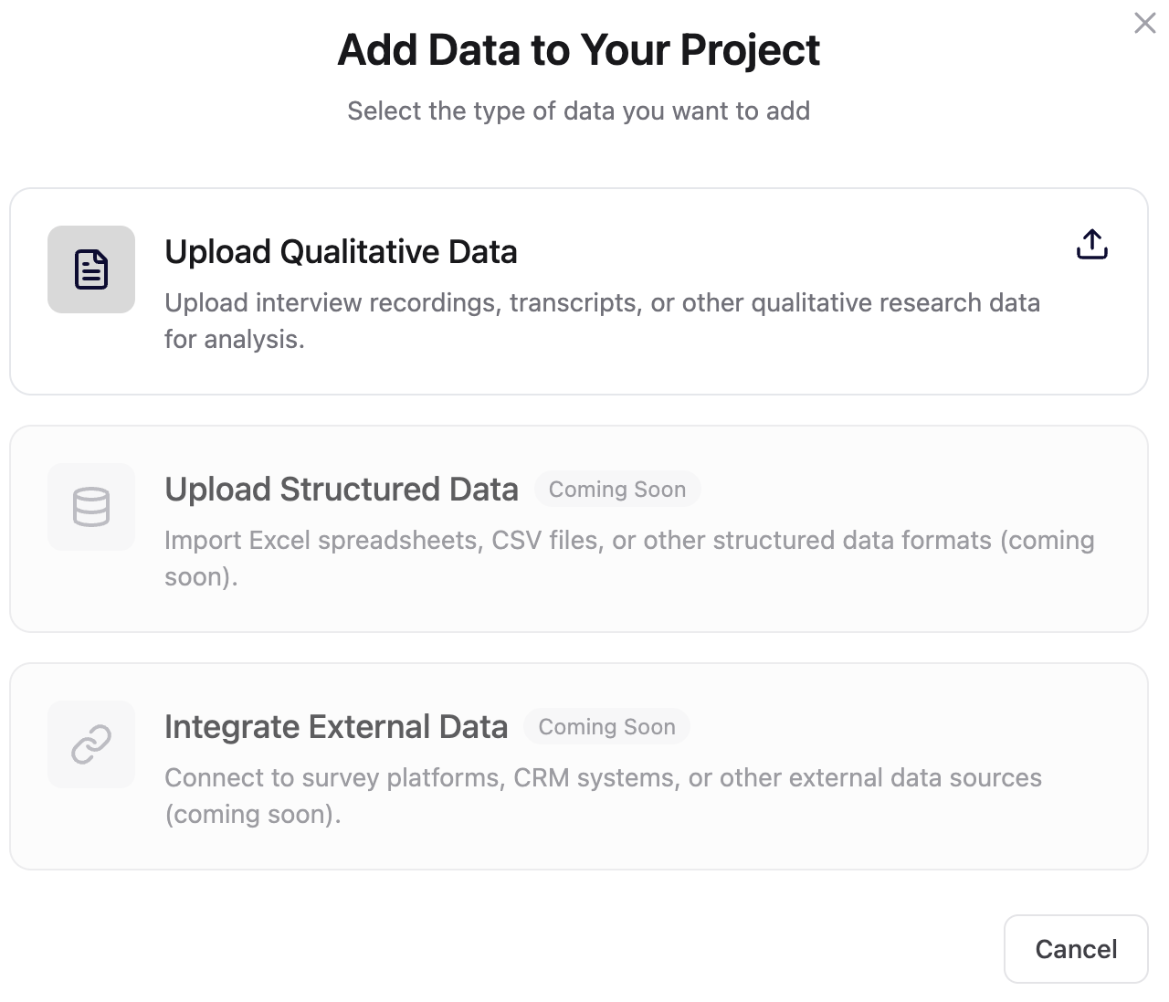
Task: Click the Coming Soon badge for structured data
Action: pos(617,489)
